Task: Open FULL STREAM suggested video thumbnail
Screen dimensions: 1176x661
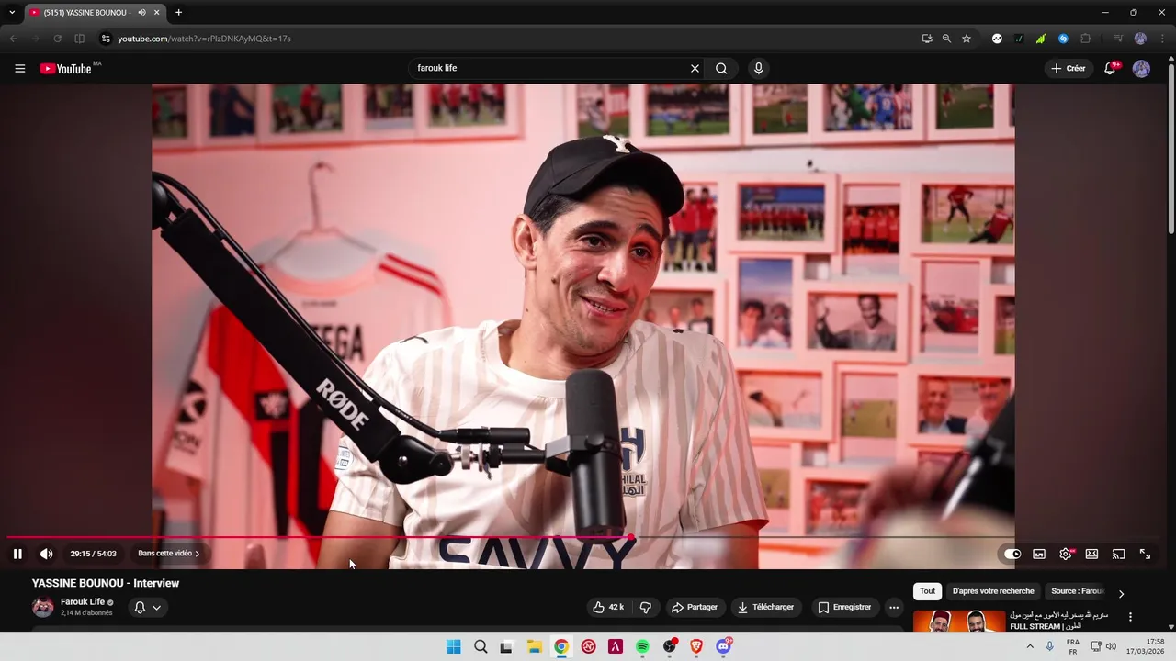Action: 959,622
